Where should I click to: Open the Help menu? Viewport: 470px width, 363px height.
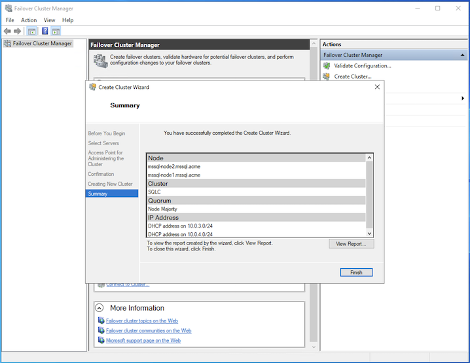67,20
